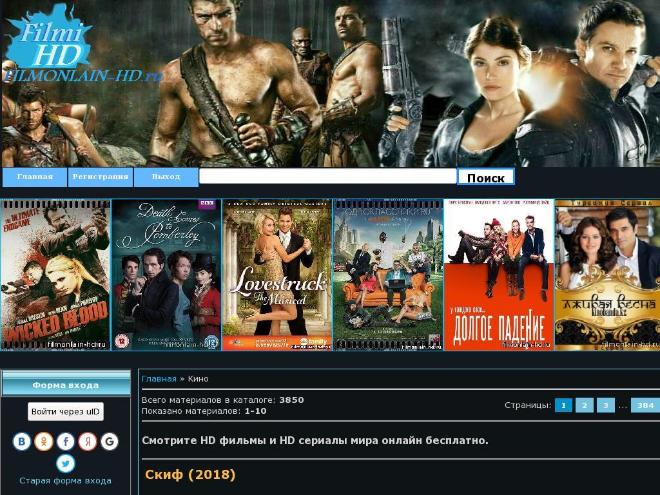Go to page 1 of catalog
Image resolution: width=660 pixels, height=495 pixels.
[x=563, y=405]
